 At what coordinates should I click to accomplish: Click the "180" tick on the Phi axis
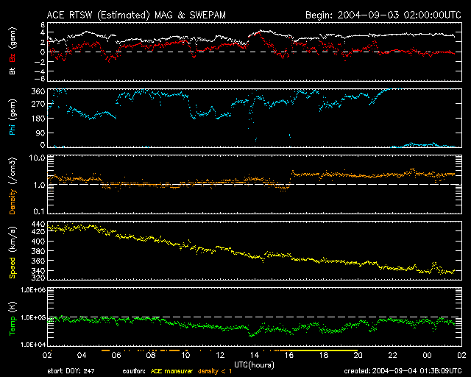coord(38,119)
